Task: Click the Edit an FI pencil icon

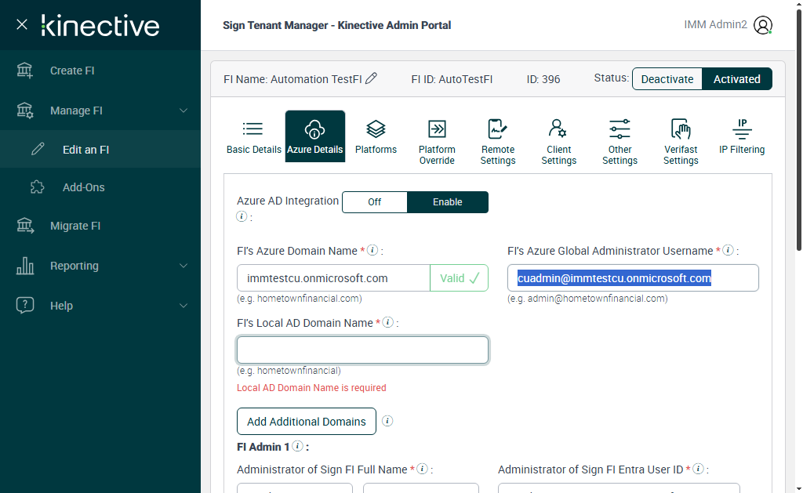Action: pyautogui.click(x=38, y=149)
